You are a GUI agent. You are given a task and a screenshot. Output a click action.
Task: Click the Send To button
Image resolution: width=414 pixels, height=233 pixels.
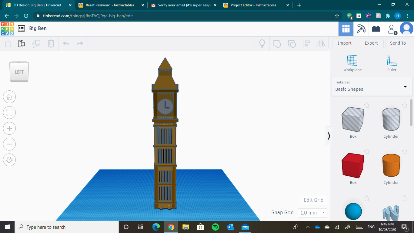pos(398,43)
